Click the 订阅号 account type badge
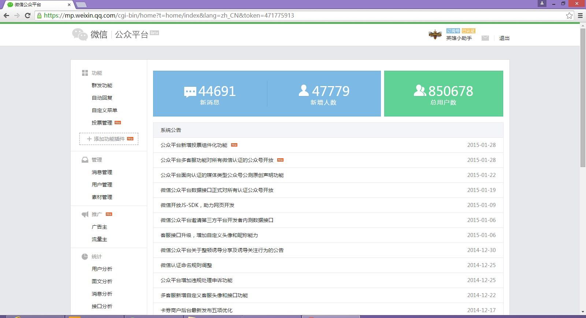This screenshot has height=318, width=586. click(x=453, y=31)
